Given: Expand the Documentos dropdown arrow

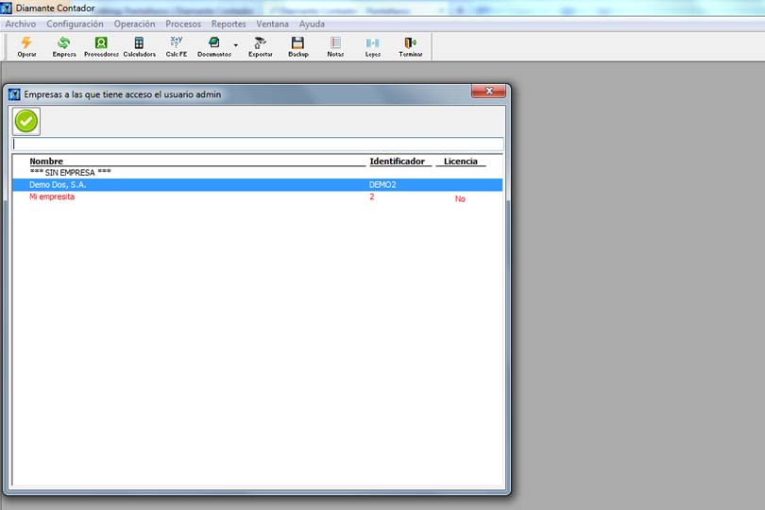Looking at the screenshot, I should click(x=236, y=45).
